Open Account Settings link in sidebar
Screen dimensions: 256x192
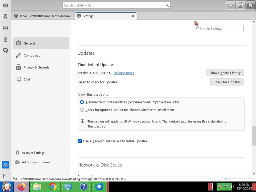pos(30,153)
